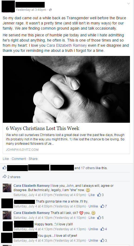Image resolution: width=134 pixels, height=246 pixels.
Task: Open "6 Ways Christians Lost This Week" article
Action: tap(43, 128)
